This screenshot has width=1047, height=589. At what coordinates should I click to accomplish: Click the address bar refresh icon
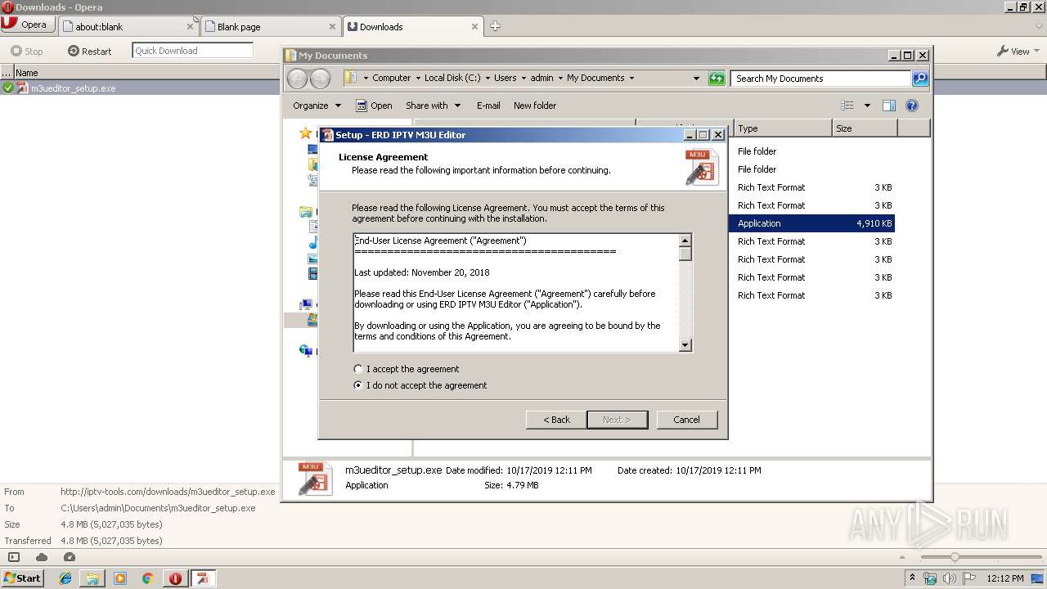point(717,79)
